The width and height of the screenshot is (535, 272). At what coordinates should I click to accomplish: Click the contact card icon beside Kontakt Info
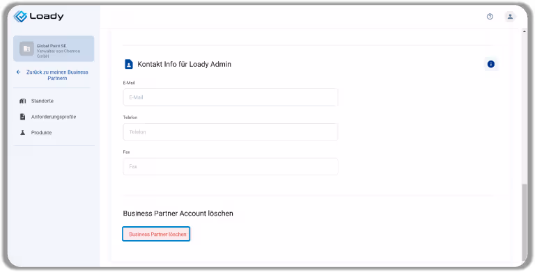coord(129,64)
